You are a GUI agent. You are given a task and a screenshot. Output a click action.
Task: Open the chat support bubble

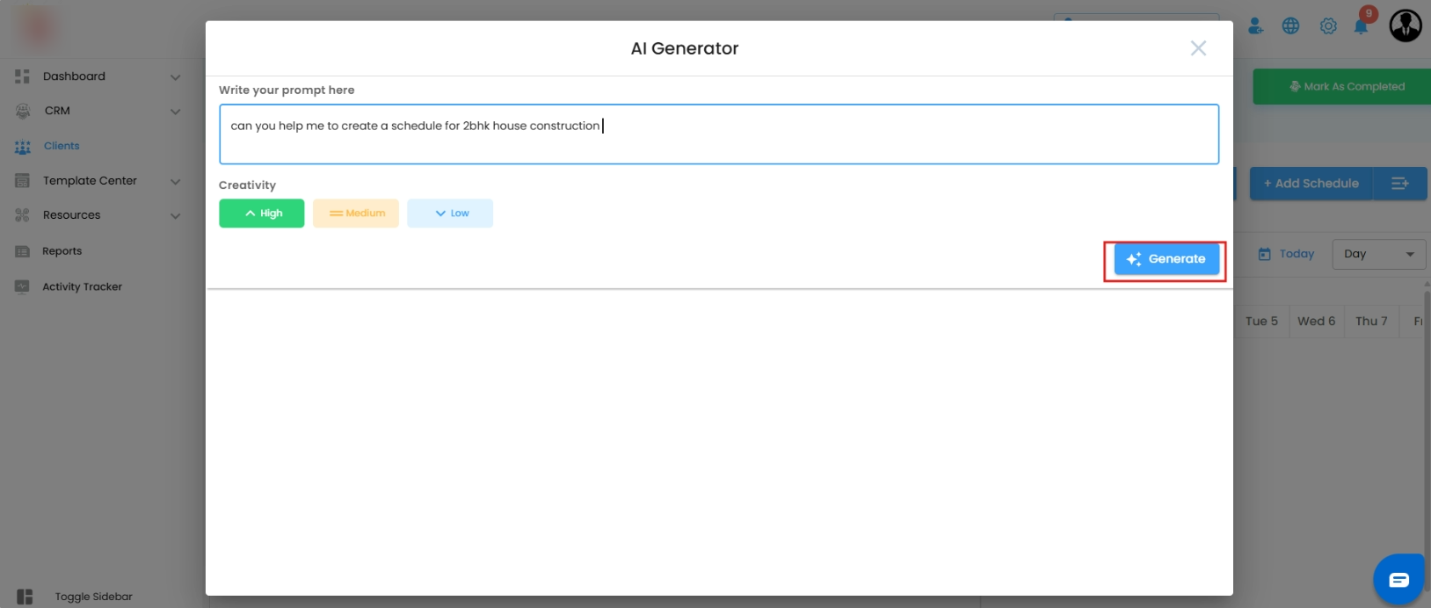[1398, 579]
